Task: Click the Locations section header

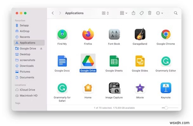Action: 20,85
